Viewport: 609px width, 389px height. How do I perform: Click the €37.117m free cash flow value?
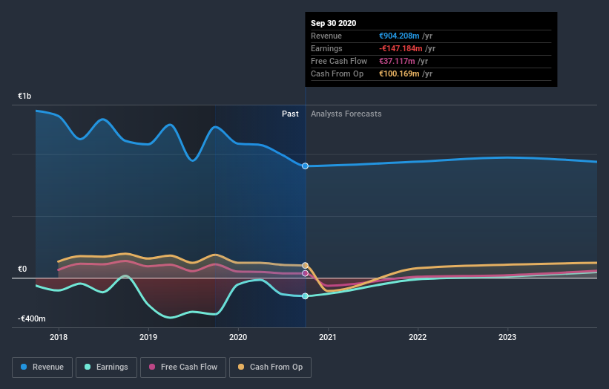click(397, 61)
